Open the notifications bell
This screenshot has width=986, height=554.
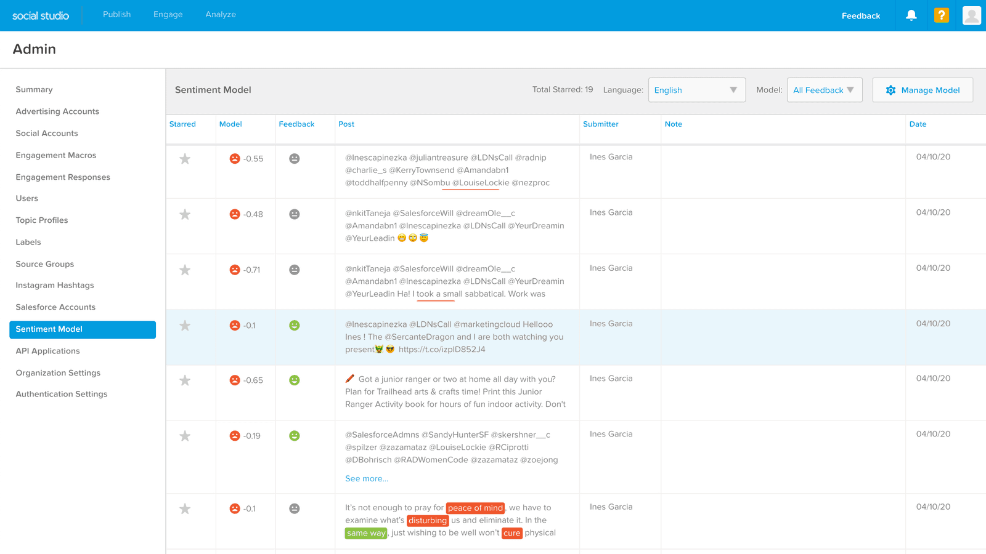click(x=911, y=15)
